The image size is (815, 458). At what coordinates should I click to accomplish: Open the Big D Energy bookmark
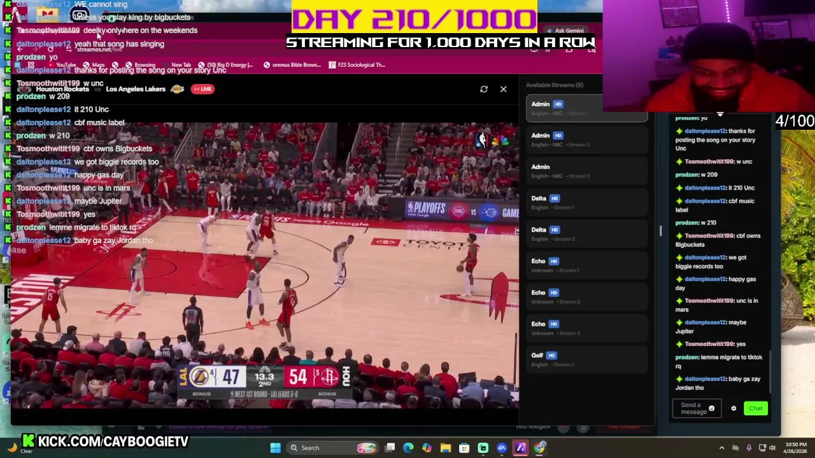[x=226, y=65]
